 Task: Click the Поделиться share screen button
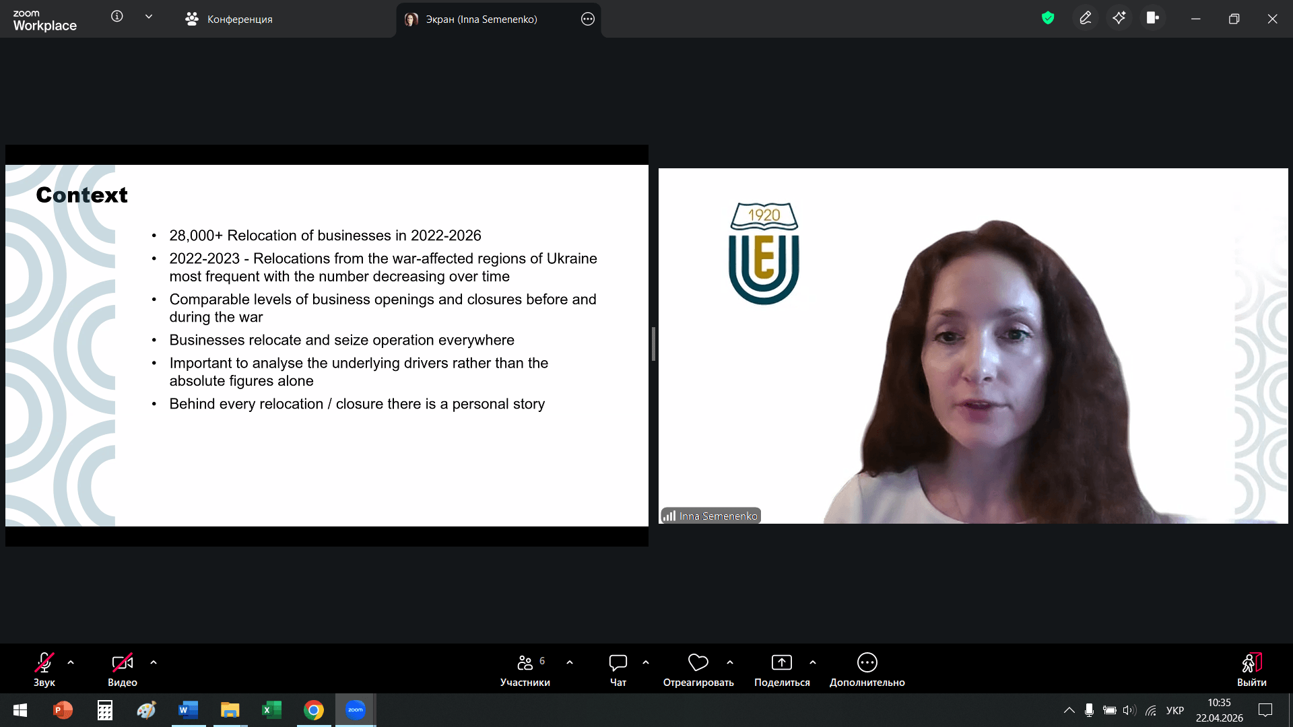tap(782, 670)
